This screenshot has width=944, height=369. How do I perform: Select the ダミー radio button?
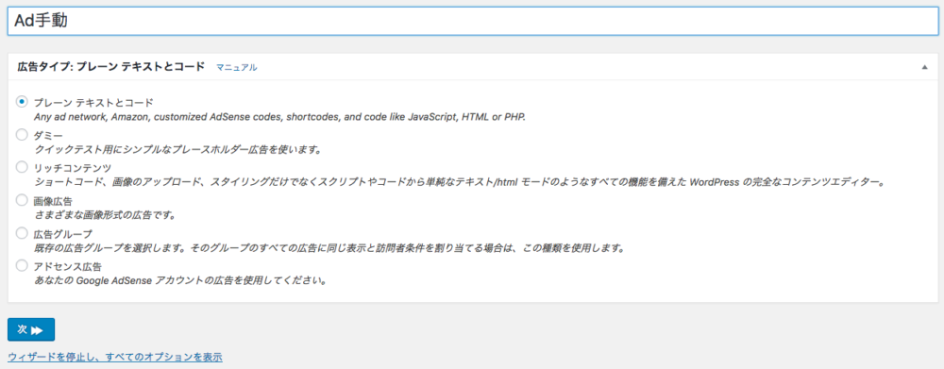tap(22, 135)
